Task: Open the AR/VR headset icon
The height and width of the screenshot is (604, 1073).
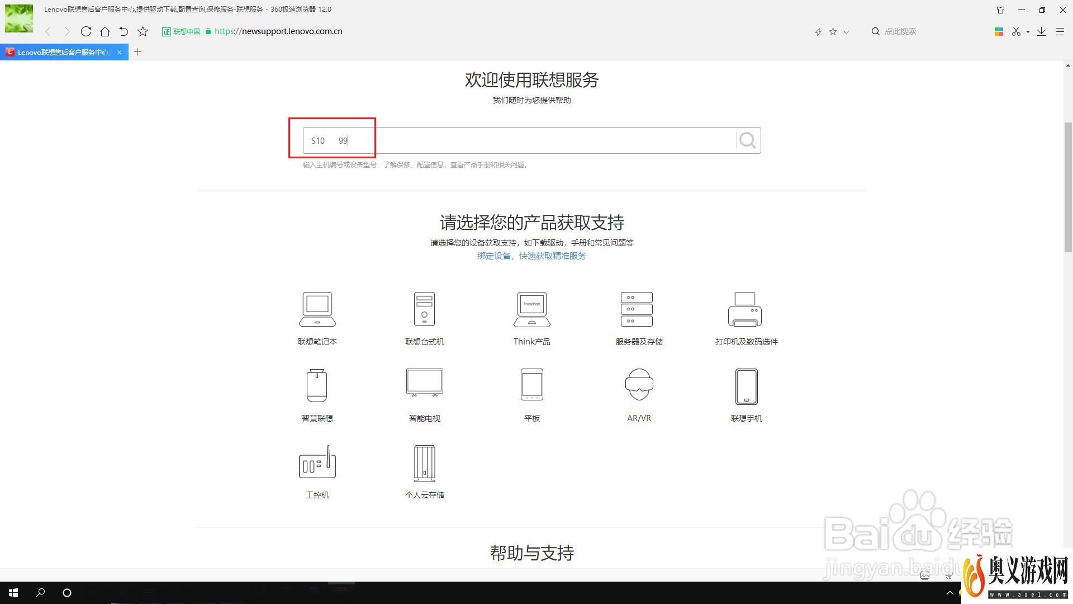Action: point(639,385)
